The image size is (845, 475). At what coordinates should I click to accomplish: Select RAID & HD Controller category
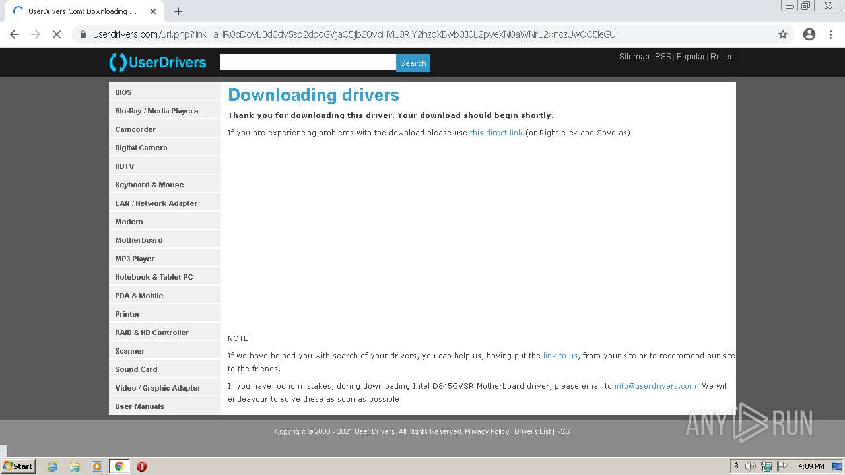pyautogui.click(x=165, y=332)
